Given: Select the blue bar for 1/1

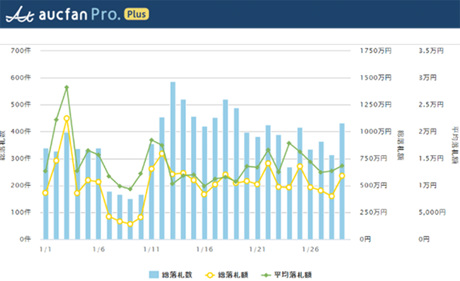Looking at the screenshot, I should tap(45, 194).
